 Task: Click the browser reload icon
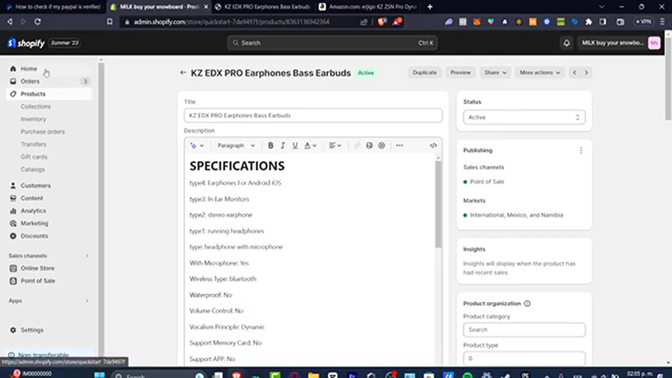pos(37,22)
